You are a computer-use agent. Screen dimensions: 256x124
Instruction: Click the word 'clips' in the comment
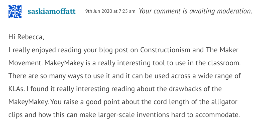[x=15, y=115]
